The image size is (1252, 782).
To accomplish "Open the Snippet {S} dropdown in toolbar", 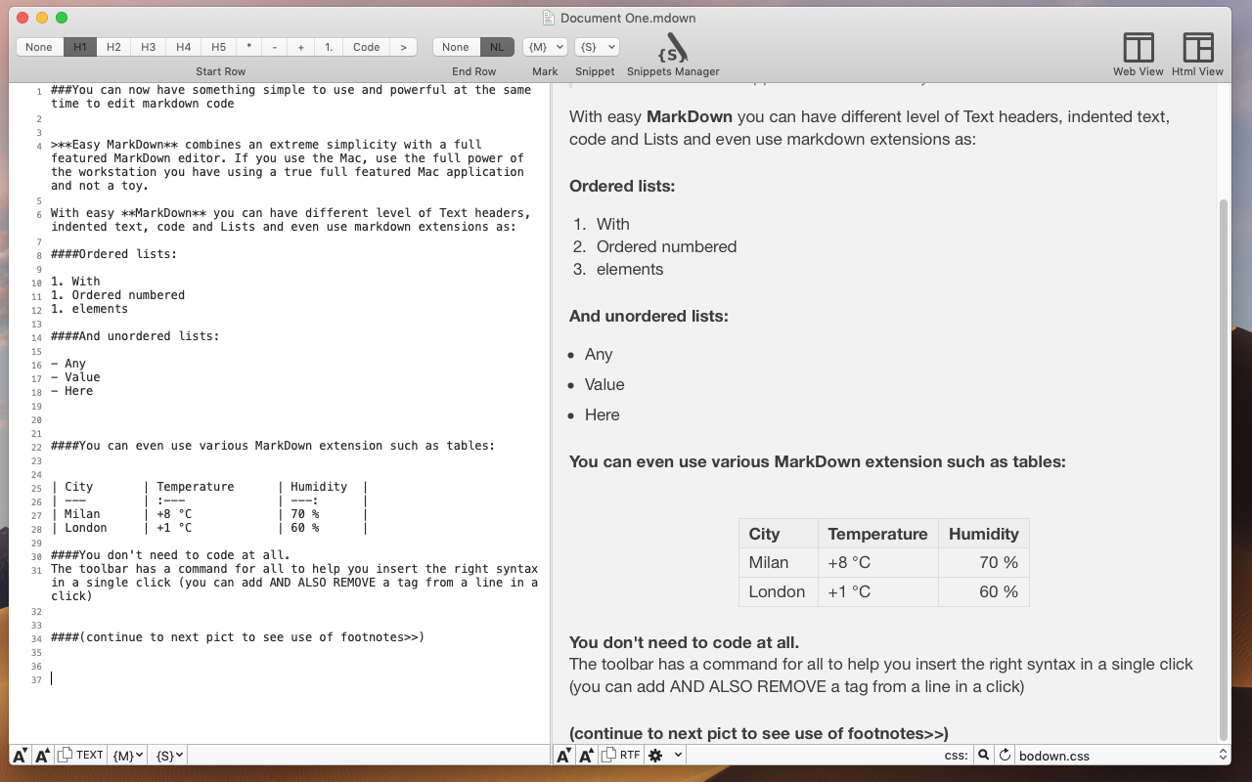I will tap(597, 47).
